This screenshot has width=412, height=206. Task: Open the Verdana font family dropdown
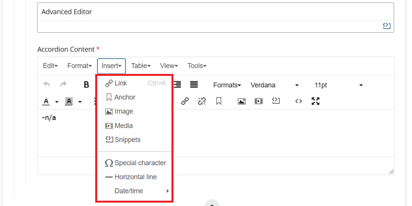(x=275, y=85)
